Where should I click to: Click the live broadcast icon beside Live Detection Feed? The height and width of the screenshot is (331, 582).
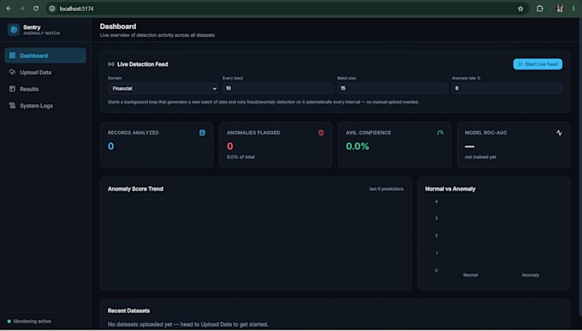tap(111, 64)
